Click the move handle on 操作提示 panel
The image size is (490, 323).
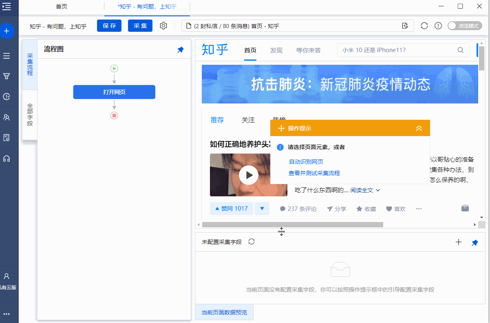click(281, 128)
